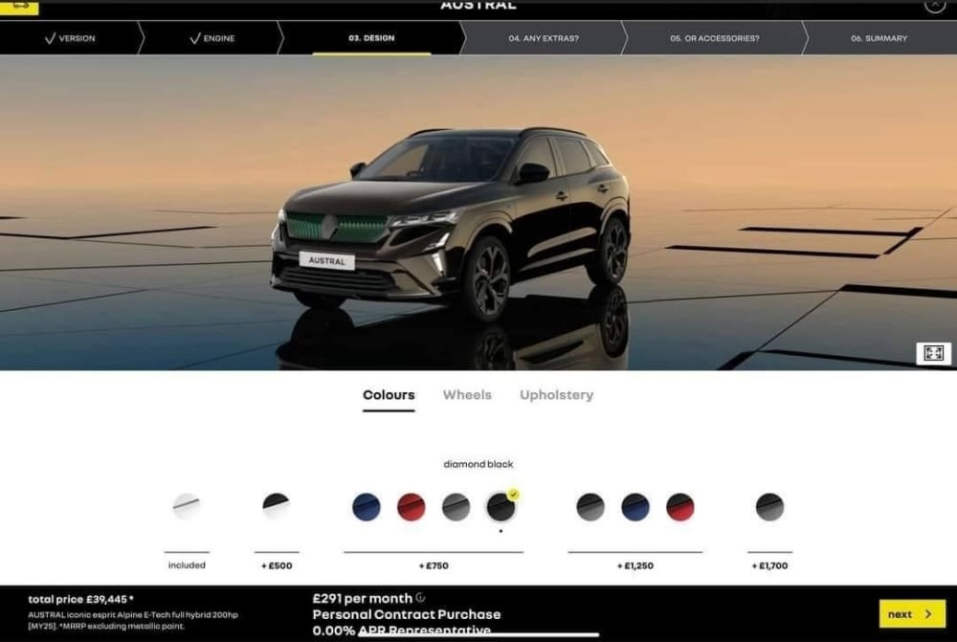Open fullscreen view of car image
Screen dimensions: 957x642
click(933, 353)
